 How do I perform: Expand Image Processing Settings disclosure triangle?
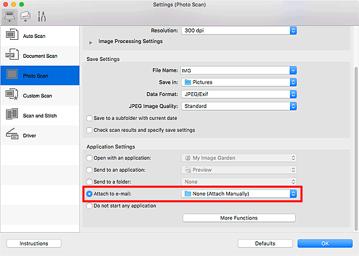[x=90, y=42]
